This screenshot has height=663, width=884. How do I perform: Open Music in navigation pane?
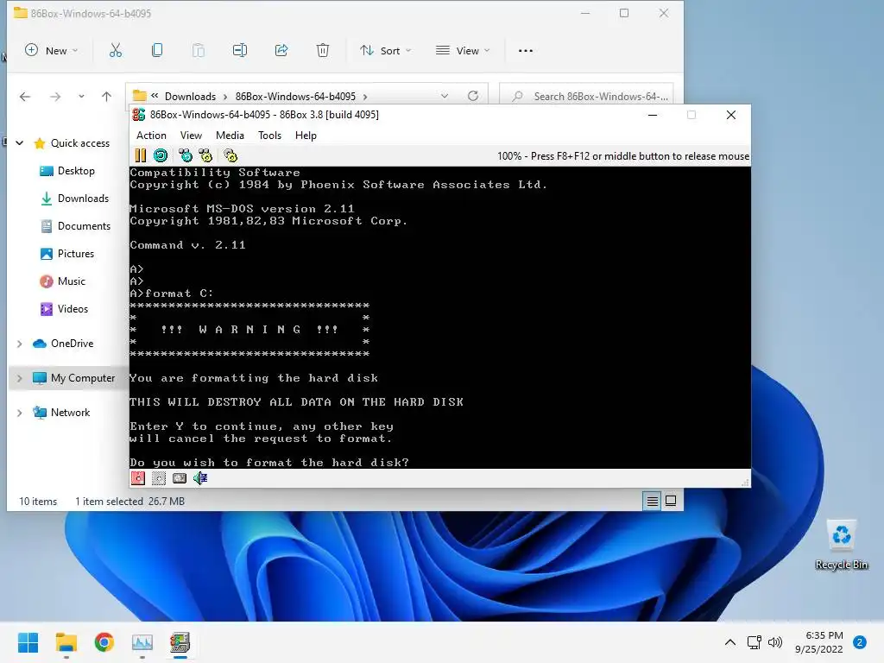(71, 281)
